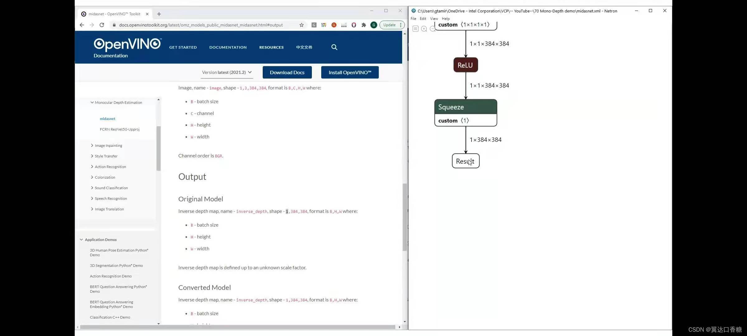
Task: Expand the Image Translation section
Action: coord(92,209)
